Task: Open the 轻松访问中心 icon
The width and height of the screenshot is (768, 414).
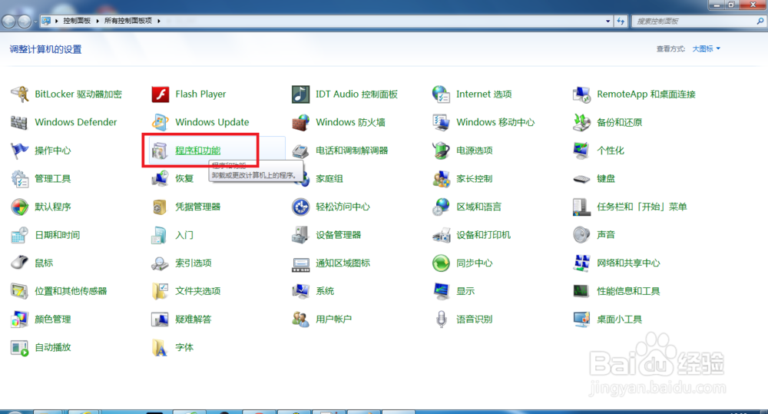Action: point(301,207)
